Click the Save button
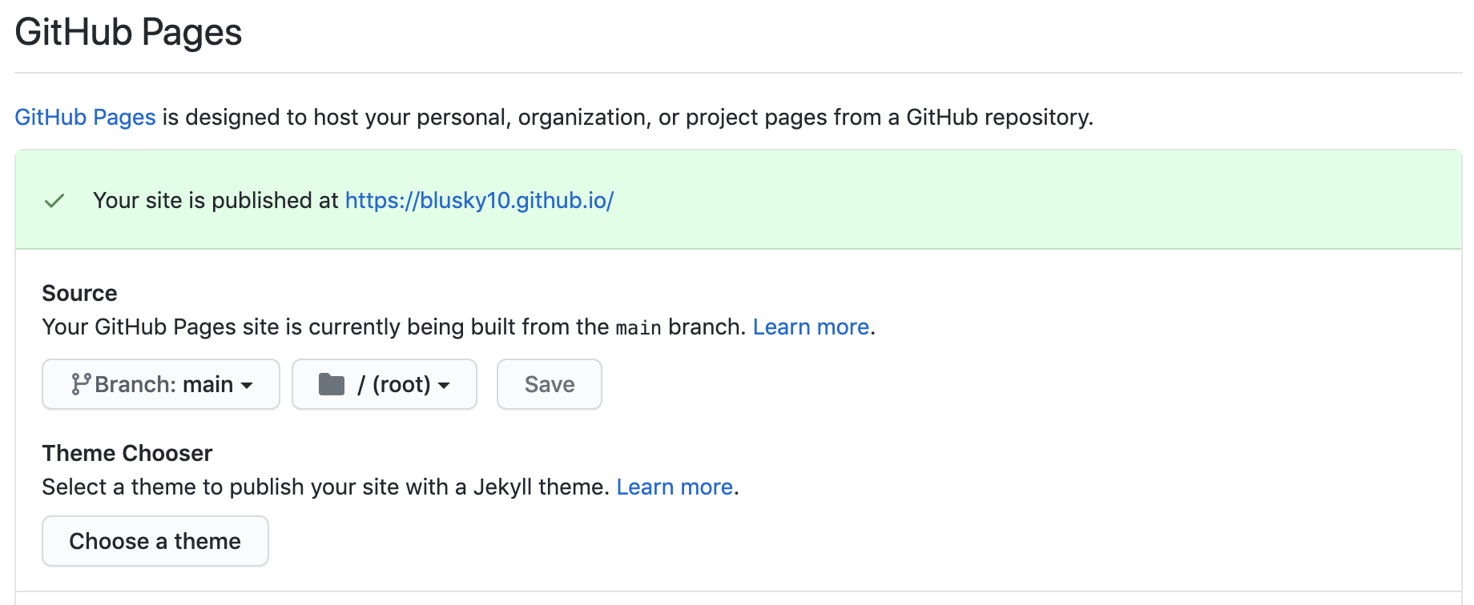The height and width of the screenshot is (605, 1474). point(550,384)
